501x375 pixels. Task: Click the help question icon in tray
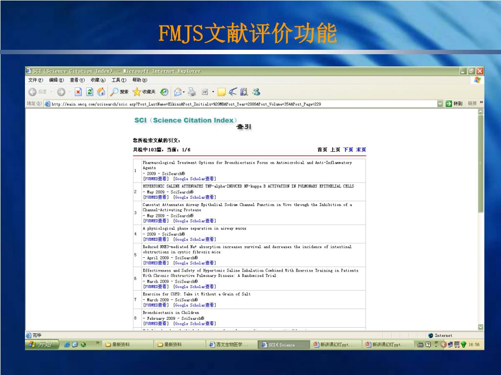coord(428,345)
